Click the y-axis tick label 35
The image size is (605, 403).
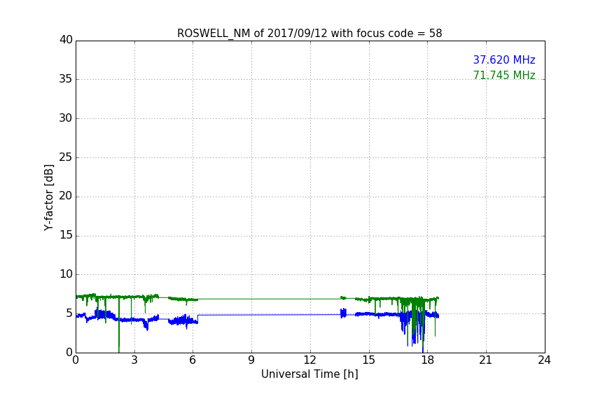(x=66, y=79)
